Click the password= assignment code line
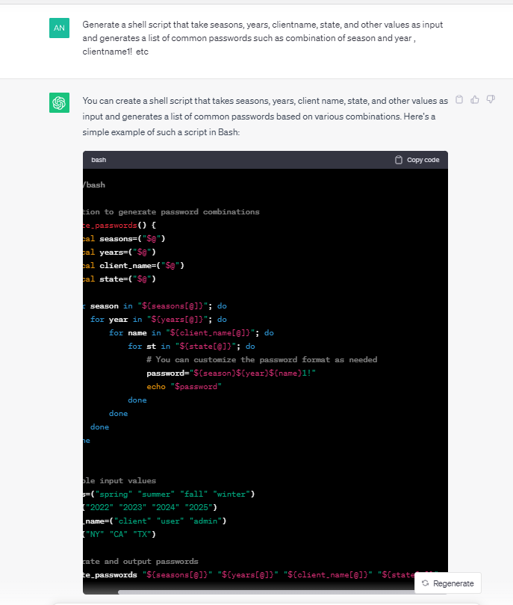 coord(231,373)
